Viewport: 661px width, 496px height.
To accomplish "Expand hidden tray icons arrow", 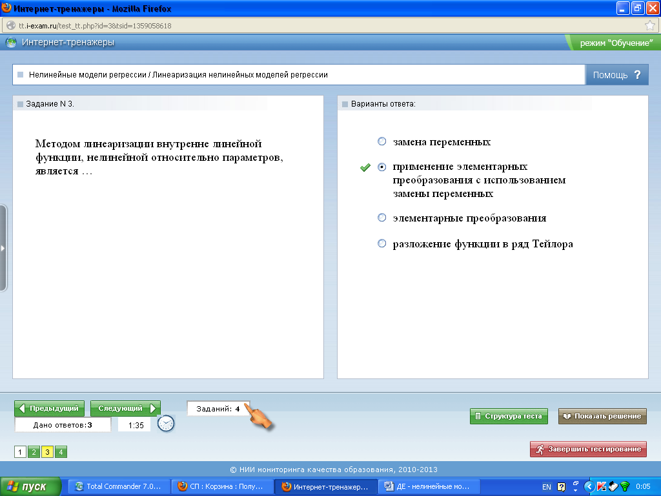I will [x=589, y=487].
